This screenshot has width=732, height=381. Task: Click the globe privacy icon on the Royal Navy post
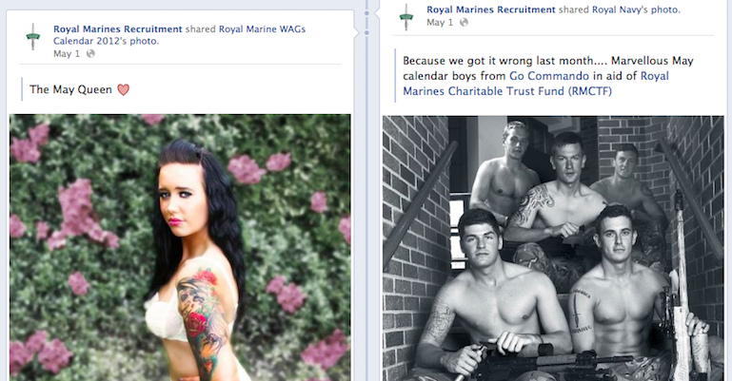click(464, 23)
